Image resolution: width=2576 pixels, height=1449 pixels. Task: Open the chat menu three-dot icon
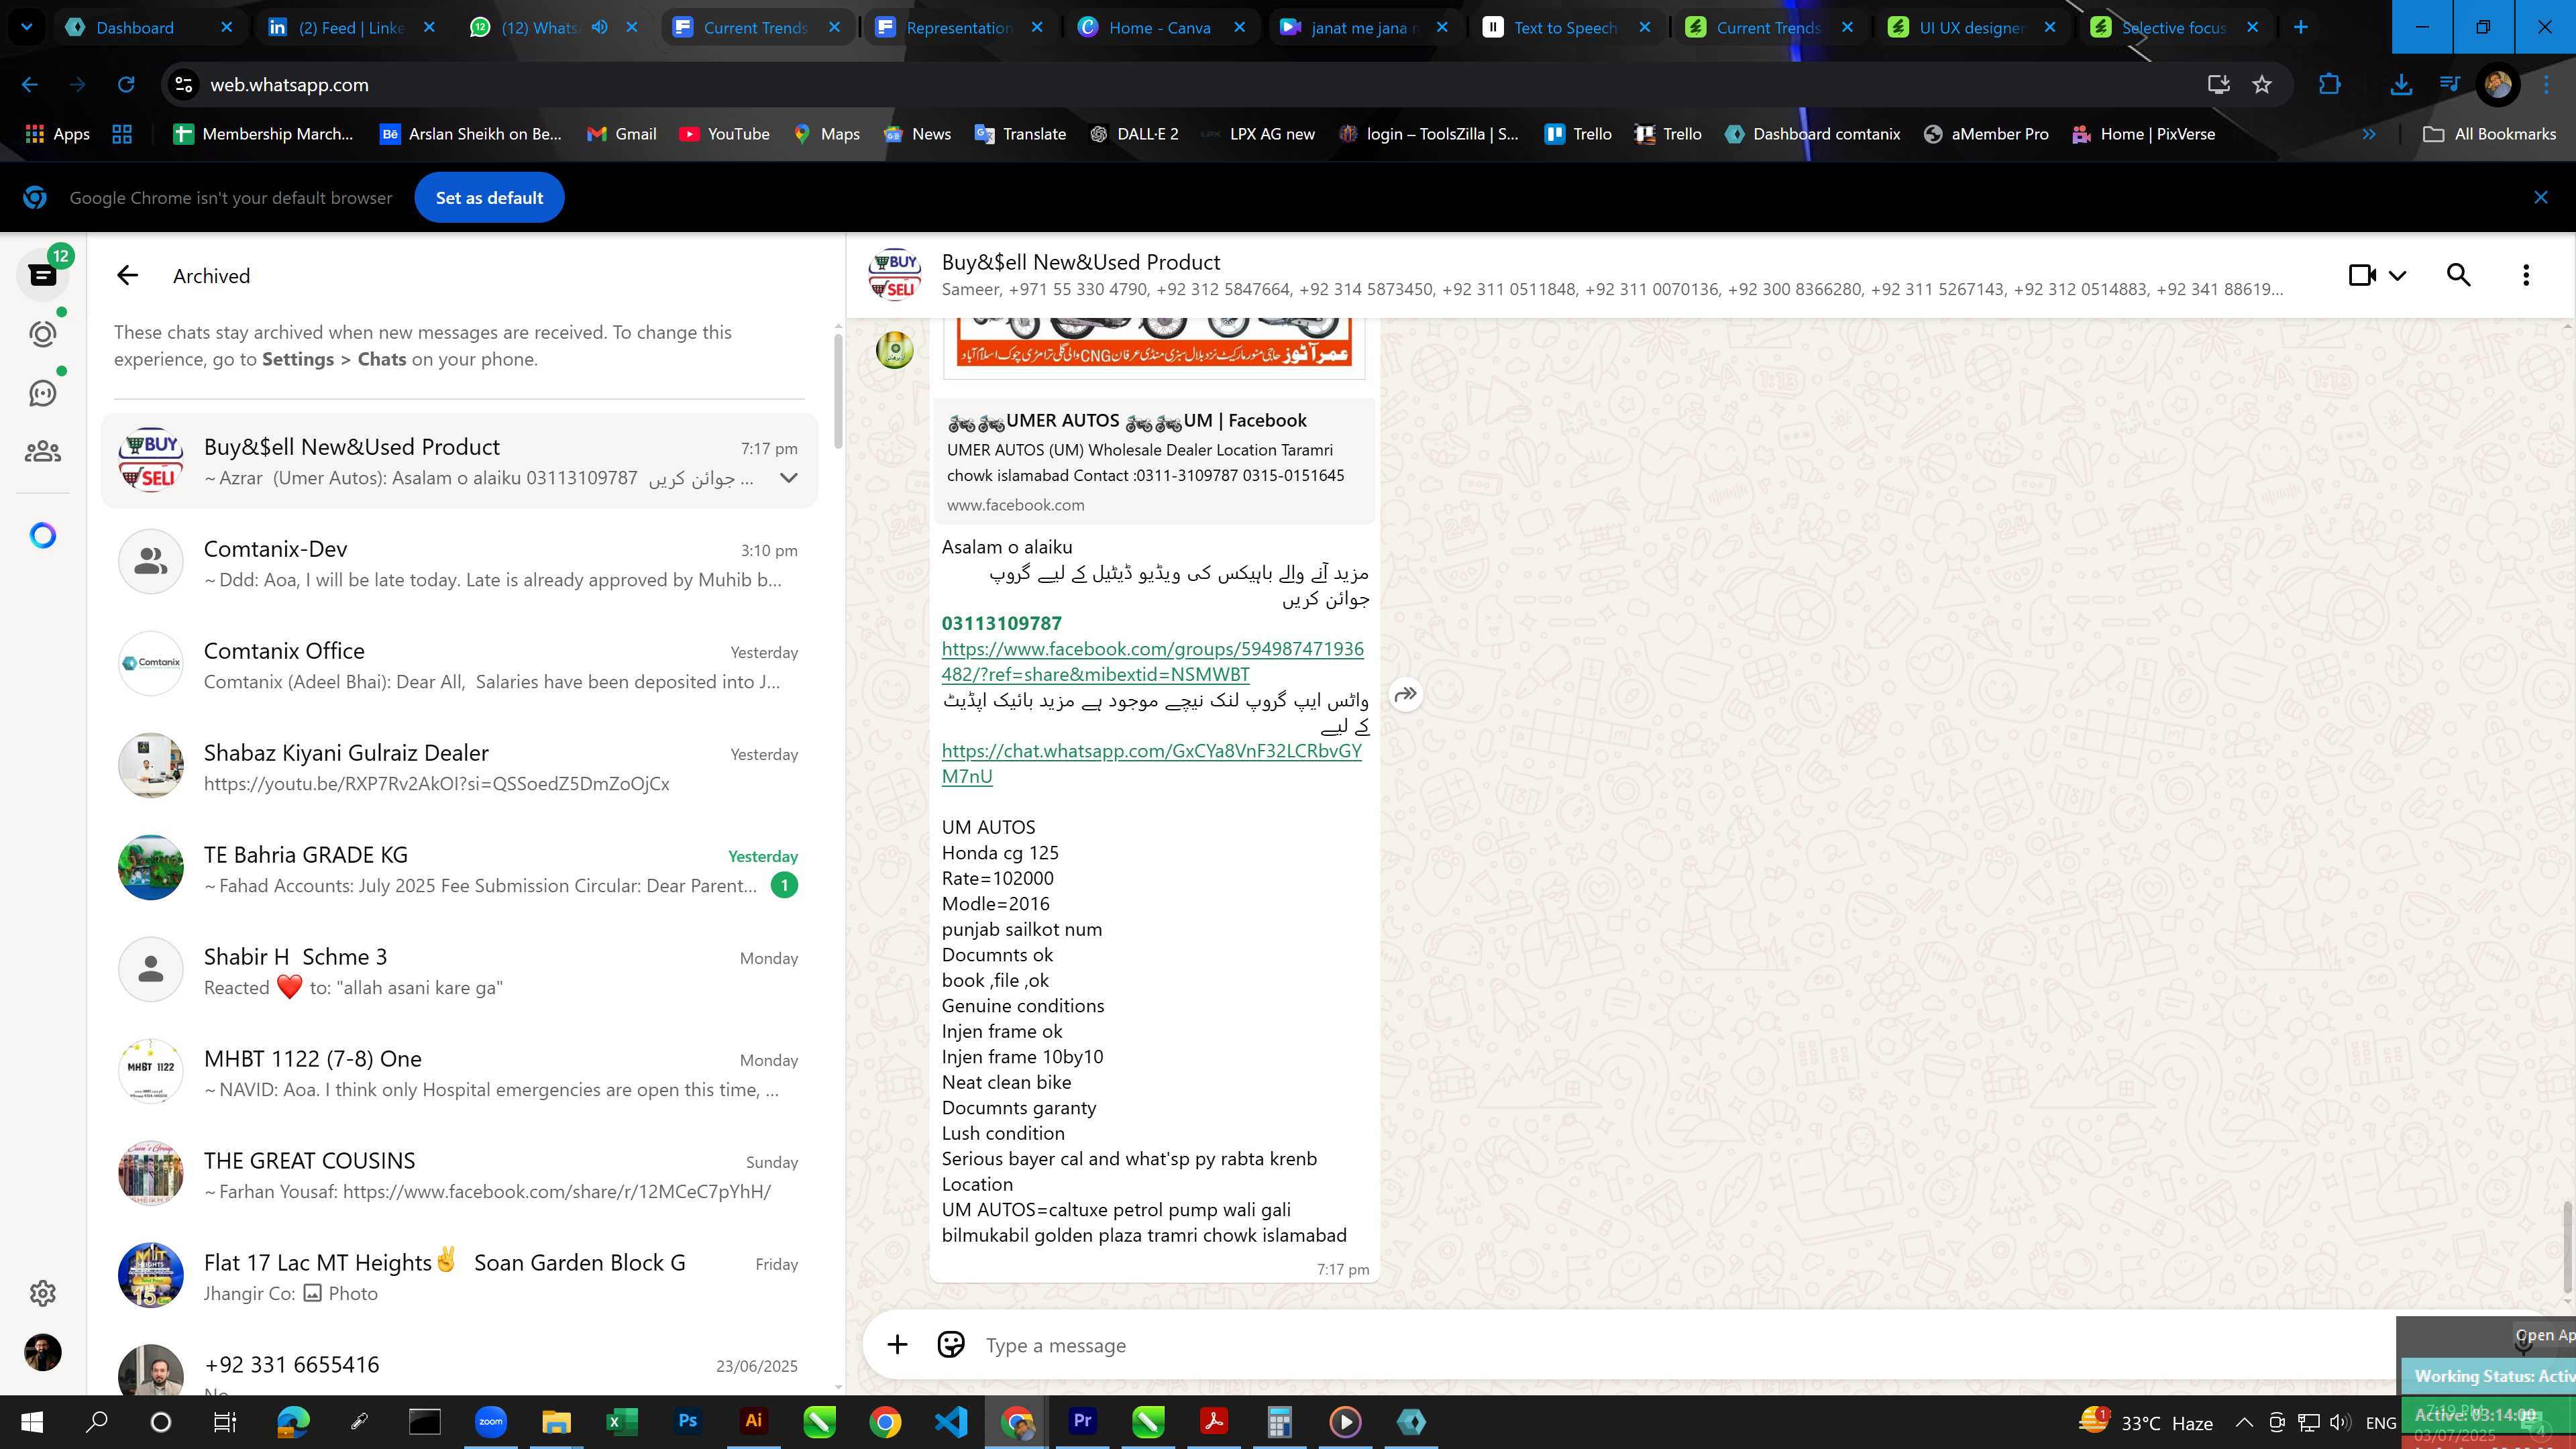pos(2526,275)
